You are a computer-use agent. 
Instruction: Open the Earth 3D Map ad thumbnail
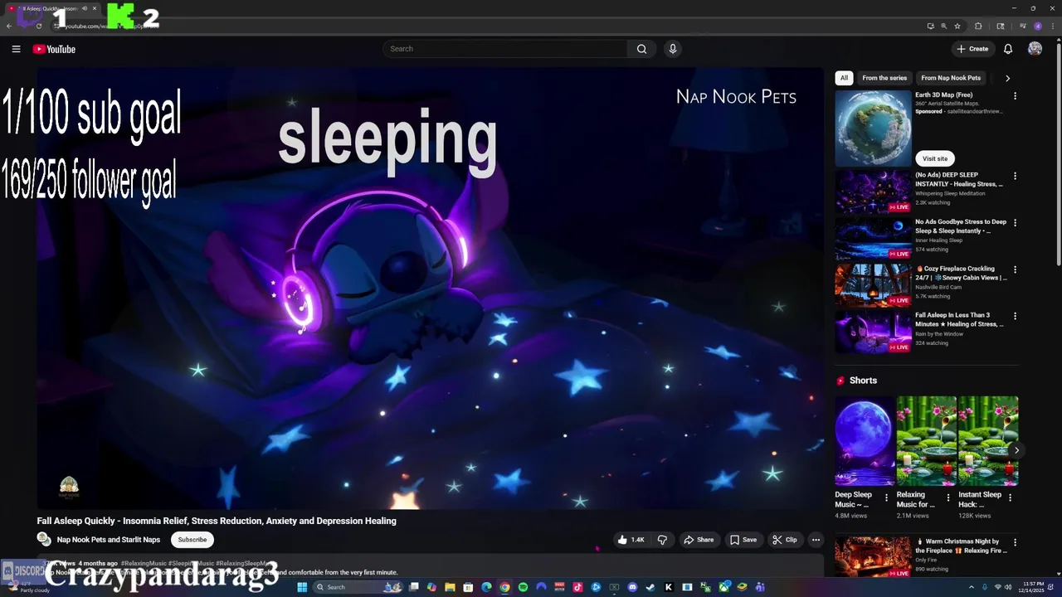(x=873, y=129)
